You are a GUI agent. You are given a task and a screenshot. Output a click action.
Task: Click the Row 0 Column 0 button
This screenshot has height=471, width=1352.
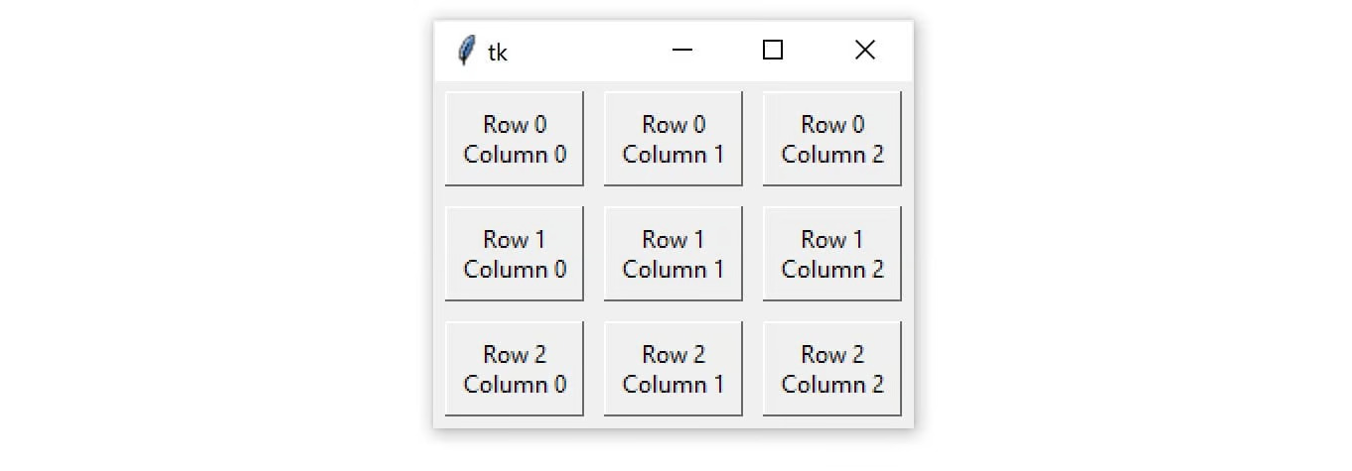[x=515, y=139]
